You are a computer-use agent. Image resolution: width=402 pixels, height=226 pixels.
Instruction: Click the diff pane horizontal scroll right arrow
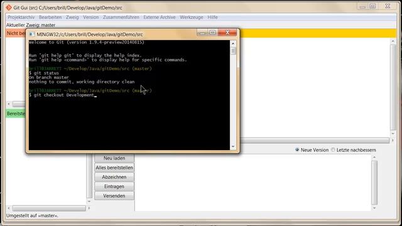393,141
